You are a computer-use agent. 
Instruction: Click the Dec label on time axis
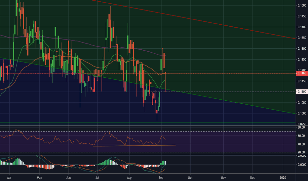coord(252,178)
